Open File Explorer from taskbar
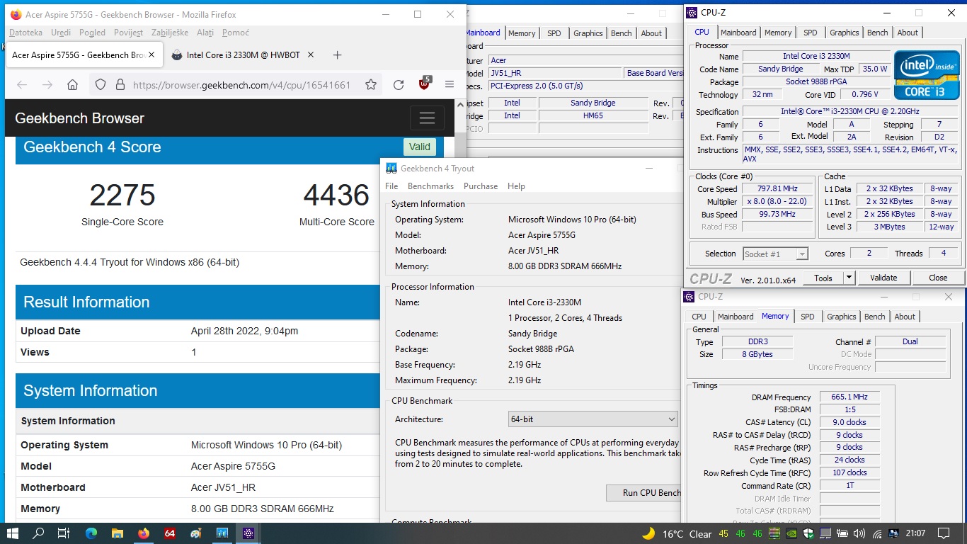The image size is (967, 544). [x=118, y=533]
